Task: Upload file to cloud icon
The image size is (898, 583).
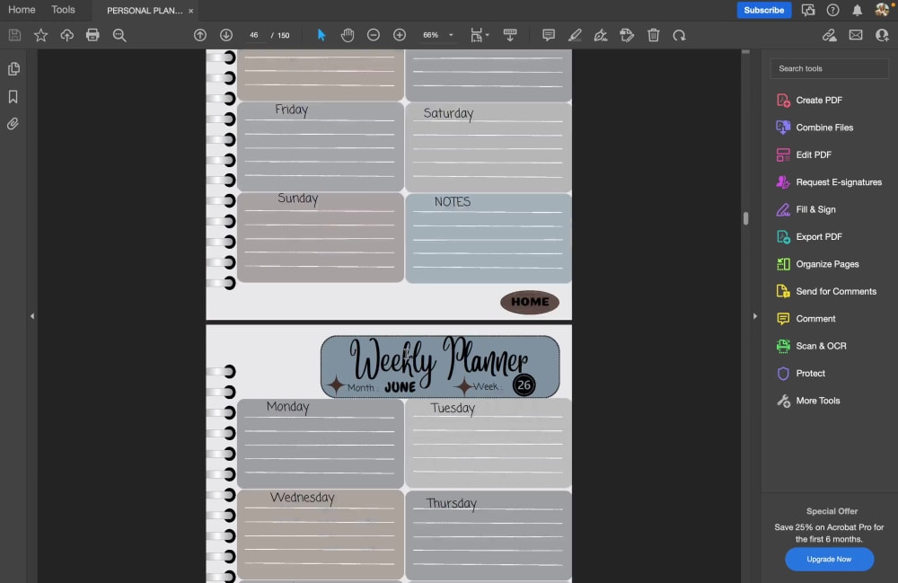Action: pos(67,36)
